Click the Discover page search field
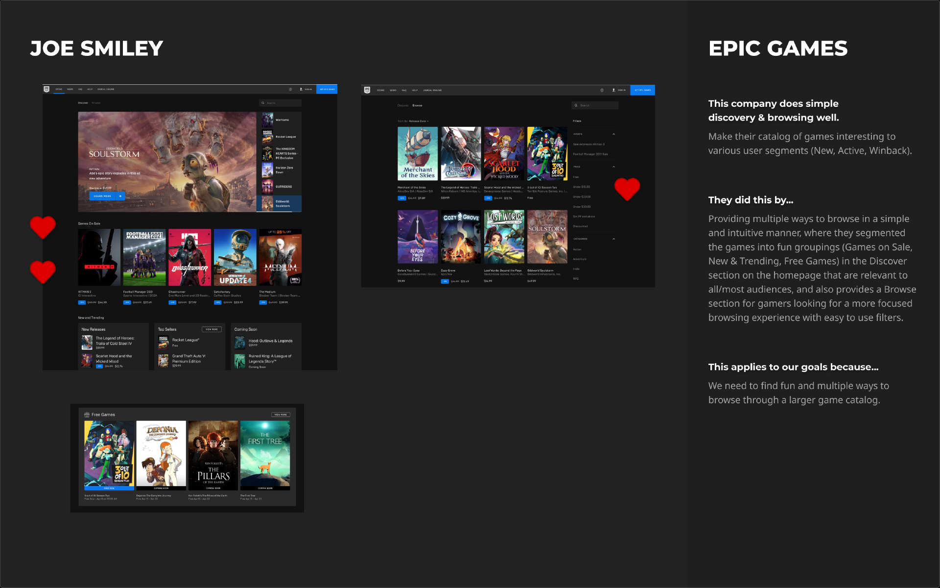940x588 pixels. 280,103
